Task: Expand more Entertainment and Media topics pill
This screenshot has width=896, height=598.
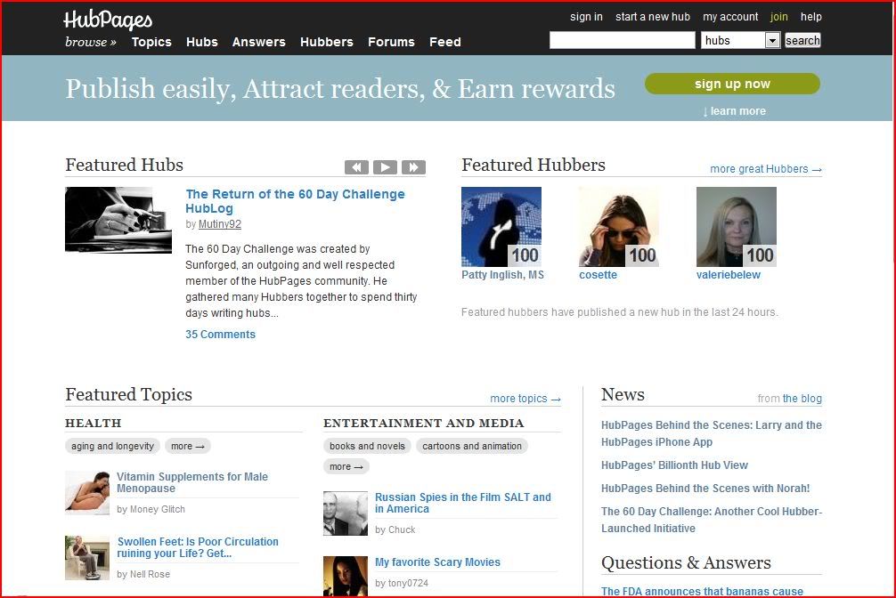Action: pos(346,466)
